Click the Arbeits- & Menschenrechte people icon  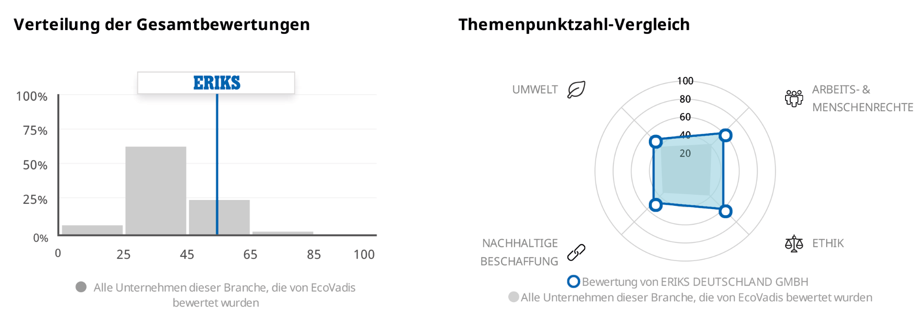pyautogui.click(x=794, y=98)
